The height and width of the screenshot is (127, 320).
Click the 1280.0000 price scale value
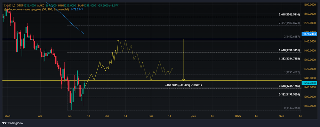[x=309, y=78]
